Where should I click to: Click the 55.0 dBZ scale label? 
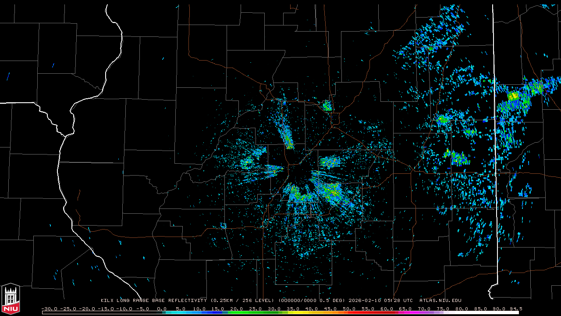pos(369,309)
